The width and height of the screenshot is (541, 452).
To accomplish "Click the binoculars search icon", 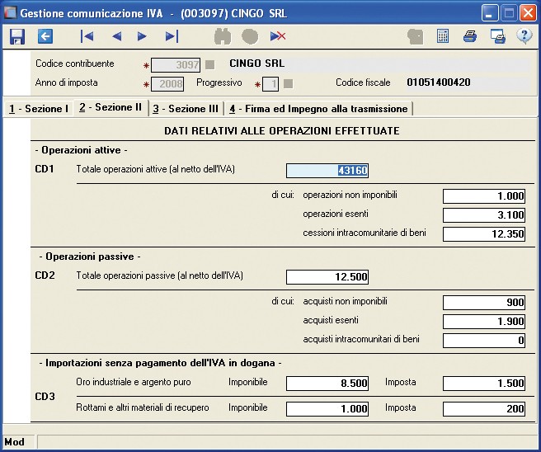I will pyautogui.click(x=223, y=36).
